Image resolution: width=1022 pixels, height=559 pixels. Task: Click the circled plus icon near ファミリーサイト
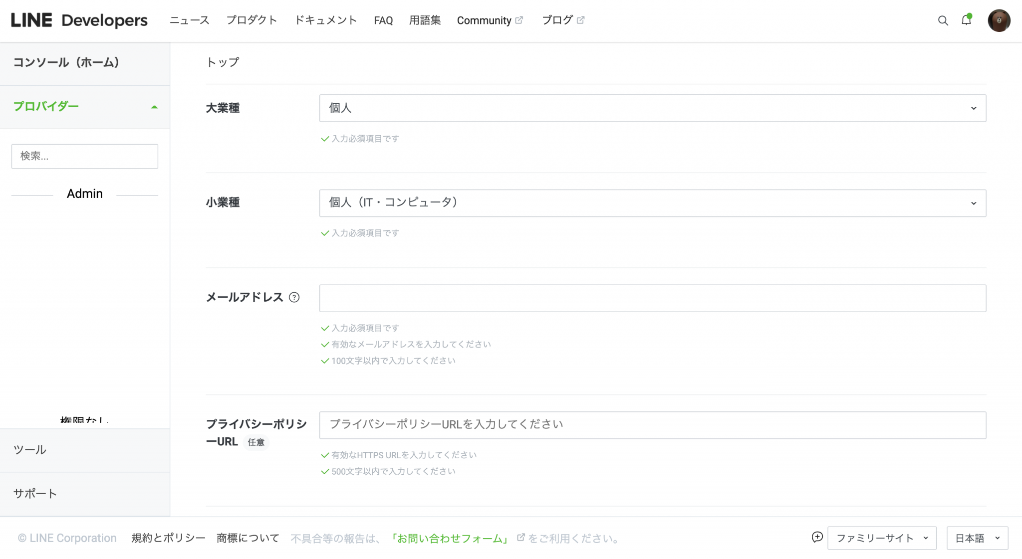(x=817, y=538)
